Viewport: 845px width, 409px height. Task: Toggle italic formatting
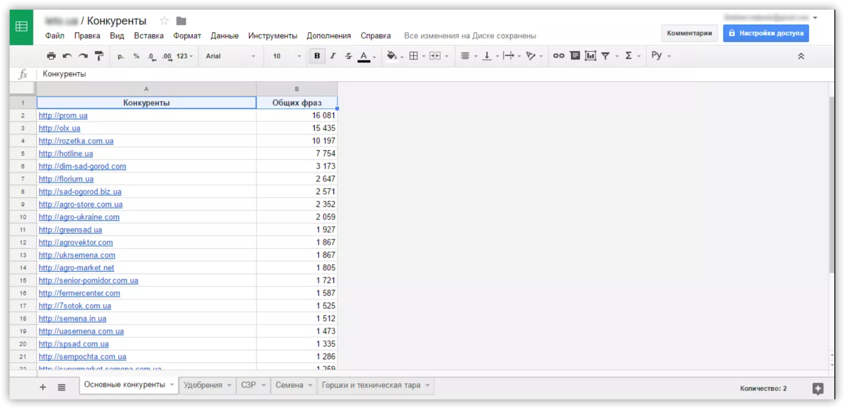[332, 56]
